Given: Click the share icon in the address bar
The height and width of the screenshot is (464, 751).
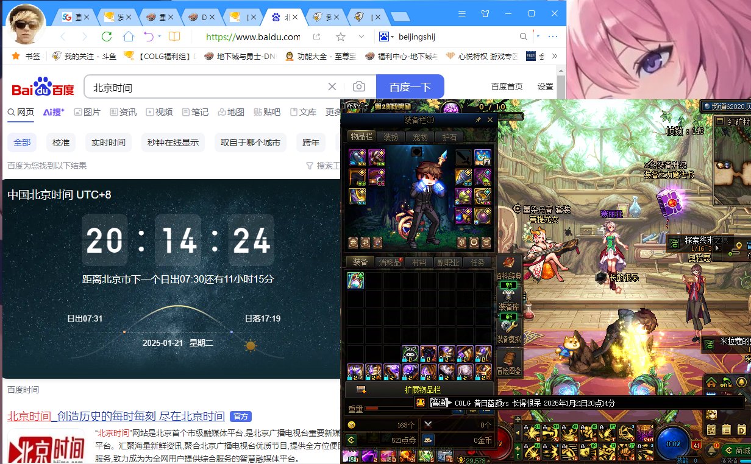Looking at the screenshot, I should [x=317, y=37].
